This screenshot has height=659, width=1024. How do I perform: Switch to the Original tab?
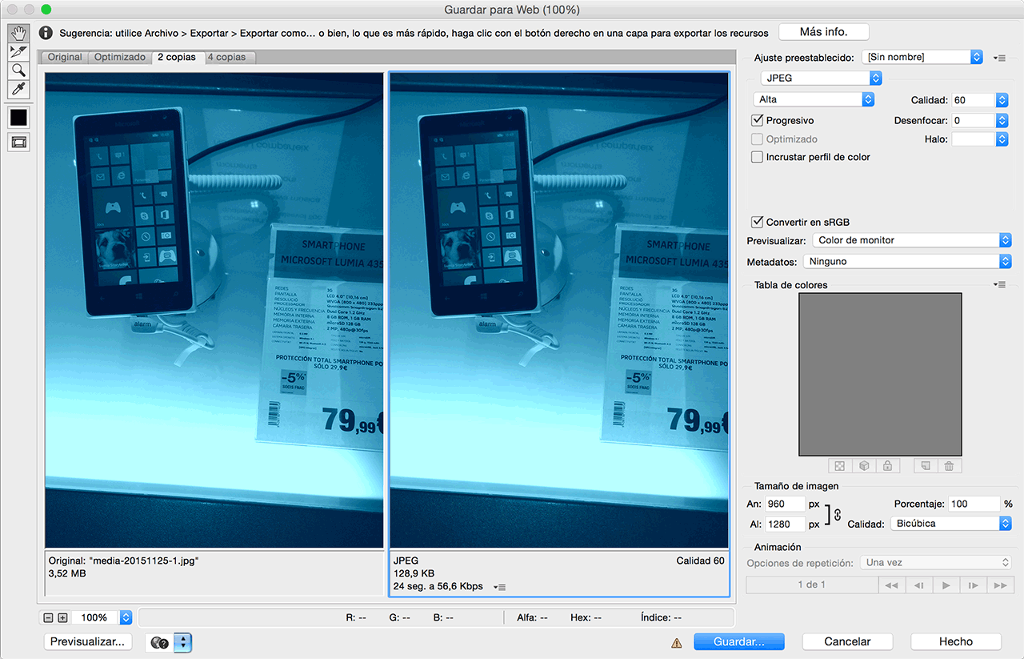(65, 57)
